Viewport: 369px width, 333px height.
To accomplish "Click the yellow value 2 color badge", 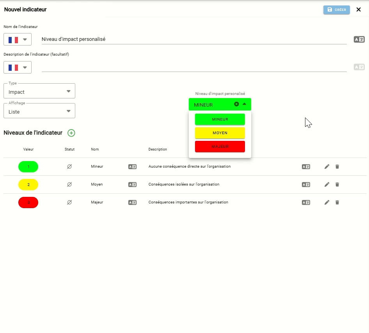I will pyautogui.click(x=28, y=184).
